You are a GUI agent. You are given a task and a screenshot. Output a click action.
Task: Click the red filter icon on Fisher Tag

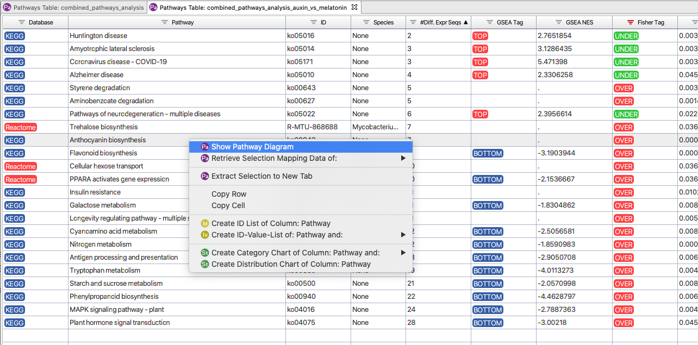(x=631, y=22)
